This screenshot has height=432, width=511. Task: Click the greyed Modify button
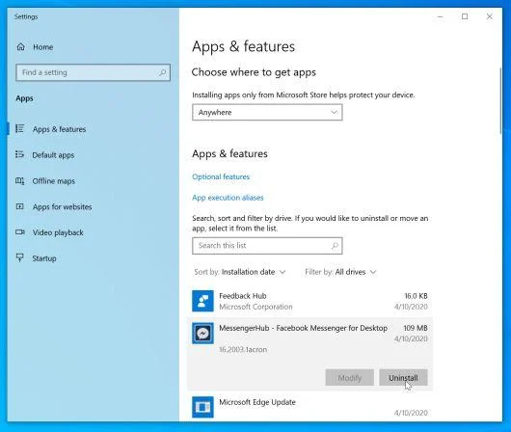349,378
